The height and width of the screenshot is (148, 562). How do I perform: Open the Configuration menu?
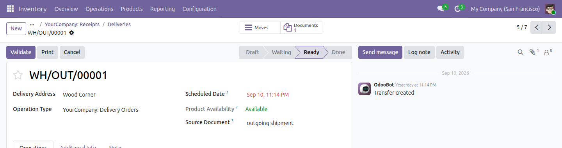point(199,9)
